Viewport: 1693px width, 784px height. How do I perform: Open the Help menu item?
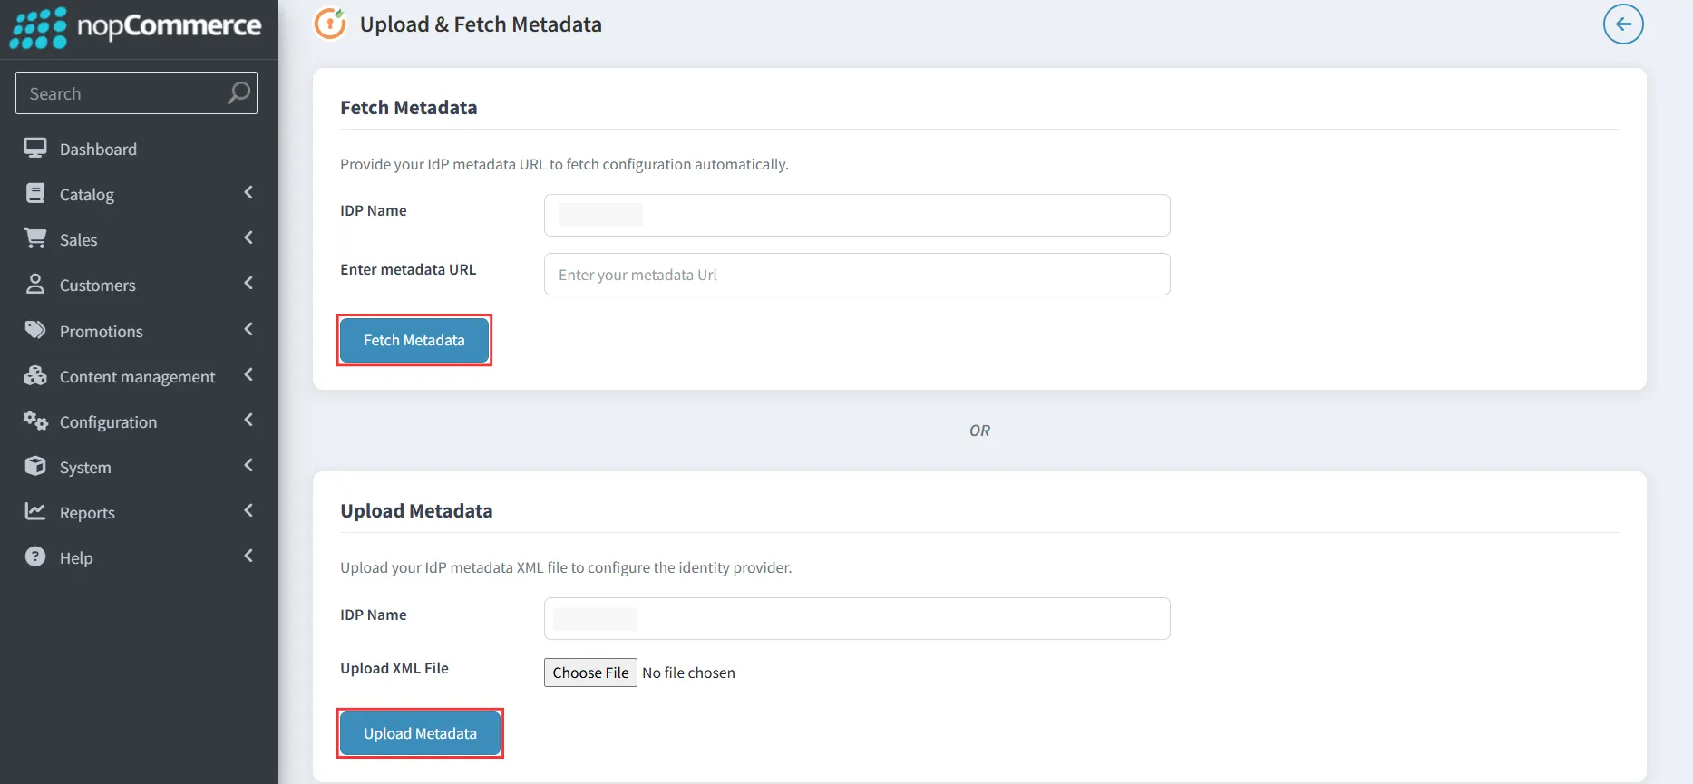tap(139, 557)
